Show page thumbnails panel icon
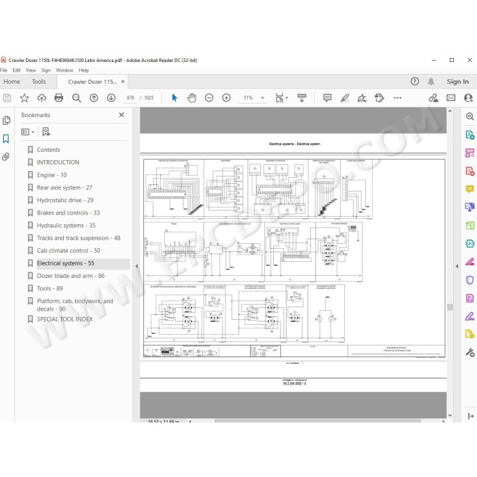The width and height of the screenshot is (477, 477). coord(6,120)
